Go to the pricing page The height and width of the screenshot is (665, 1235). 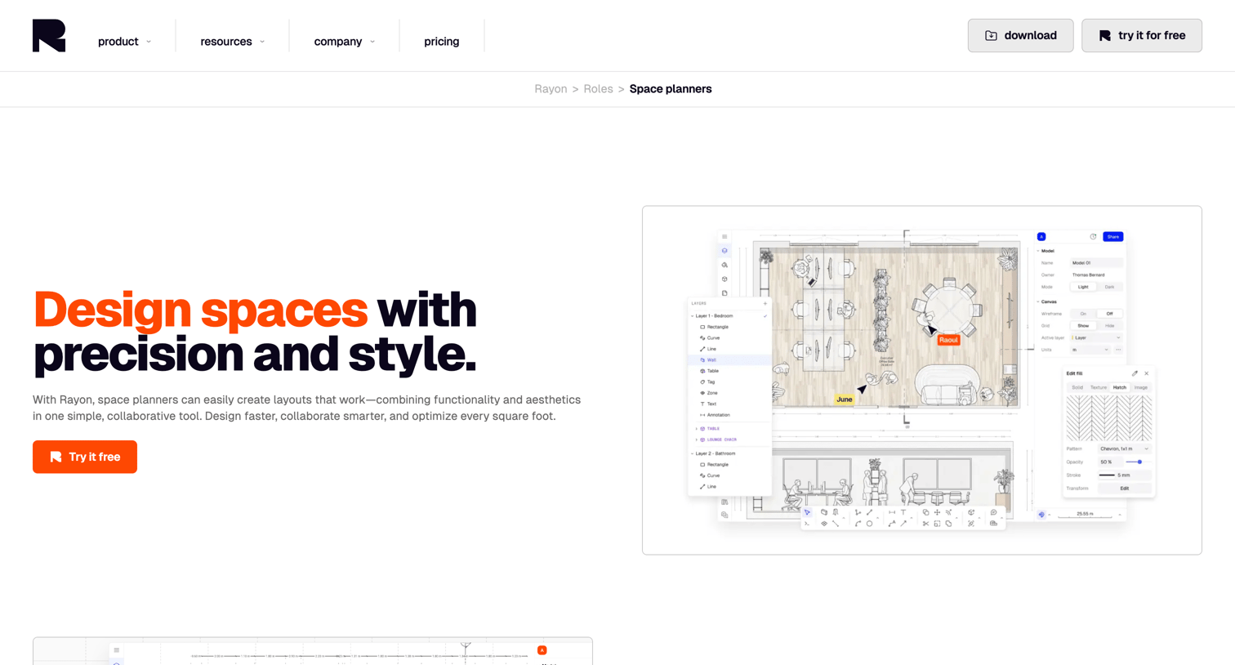coord(441,42)
